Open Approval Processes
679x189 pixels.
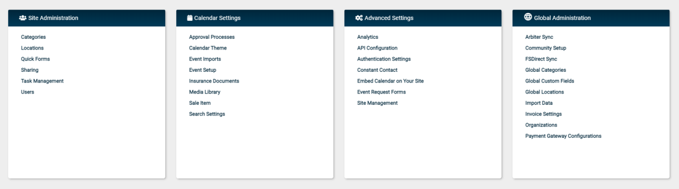(x=212, y=37)
